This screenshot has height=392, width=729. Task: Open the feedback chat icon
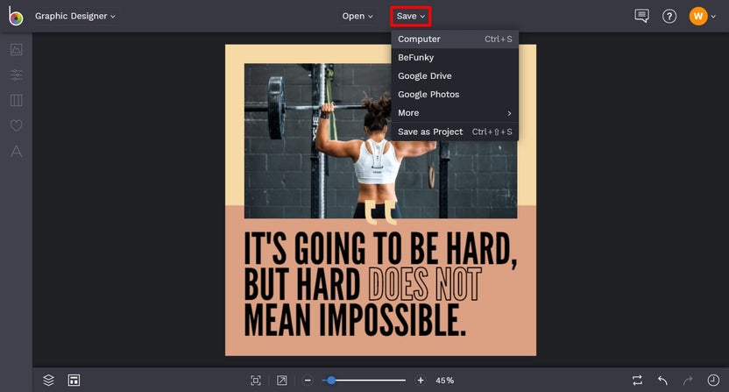[x=642, y=17]
